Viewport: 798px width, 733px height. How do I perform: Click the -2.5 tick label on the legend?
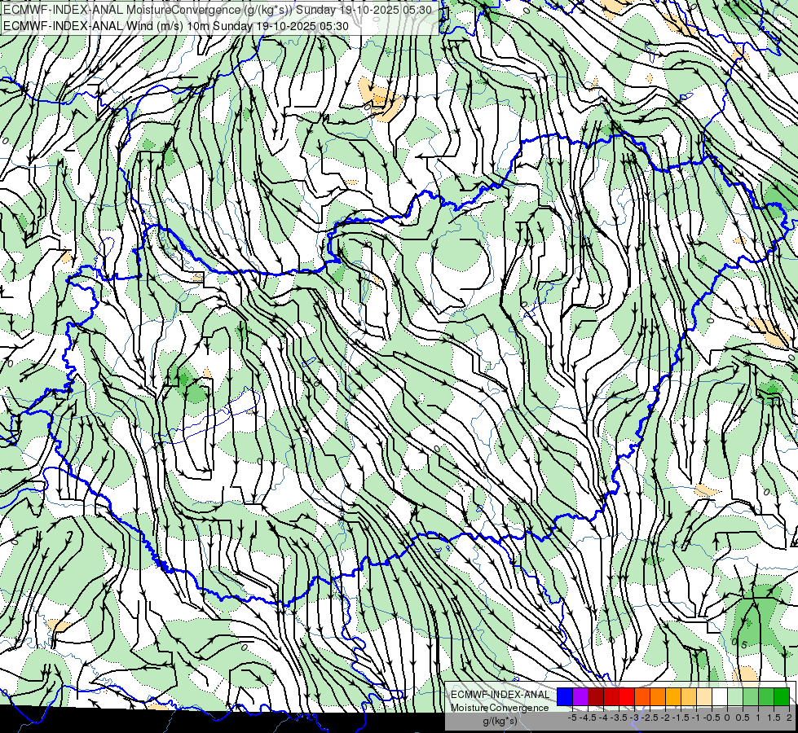pos(650,718)
